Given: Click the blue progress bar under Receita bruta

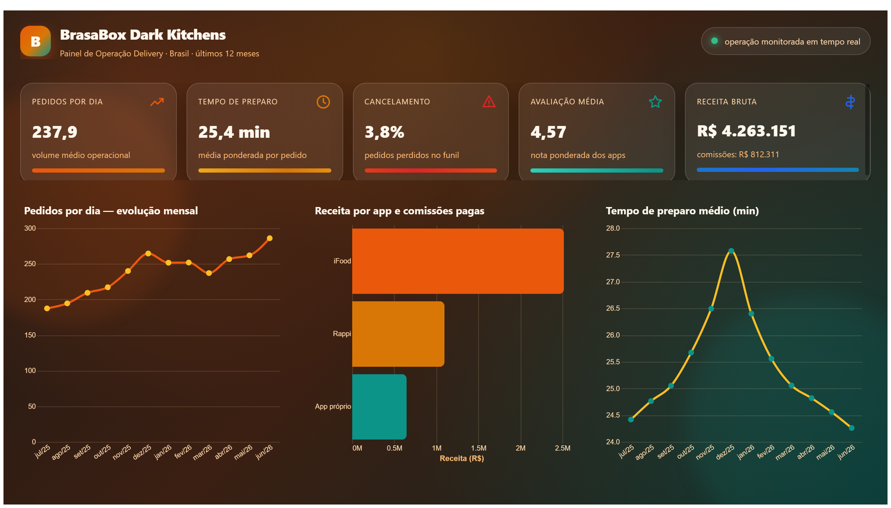Looking at the screenshot, I should [778, 170].
